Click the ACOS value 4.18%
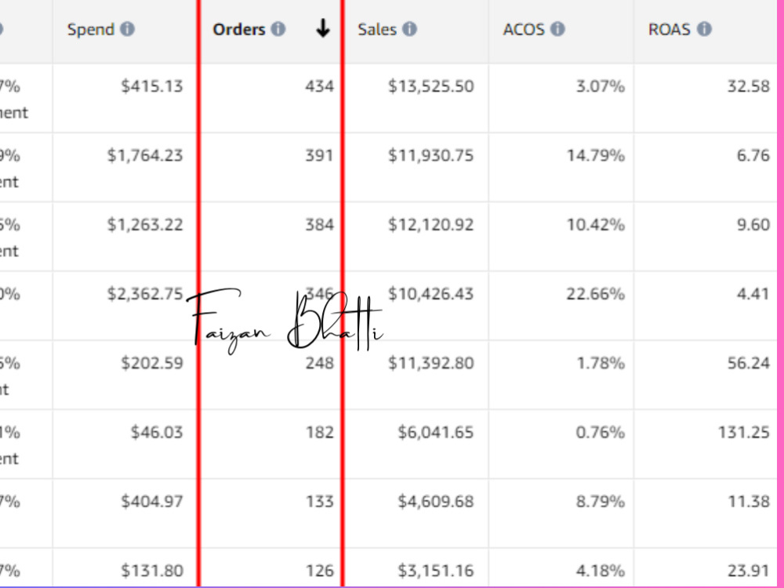The width and height of the screenshot is (784, 588). 600,571
